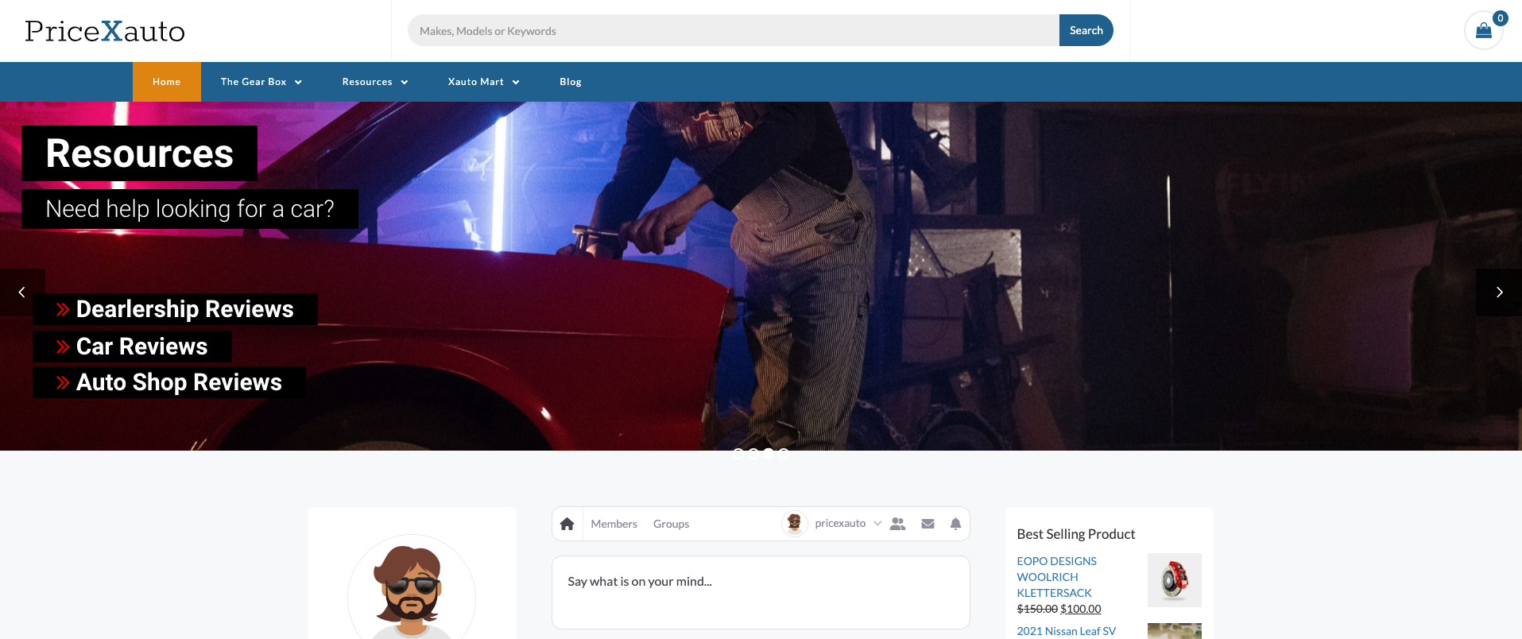Open the notifications bell icon
Screen dimensions: 1522x639
(955, 524)
